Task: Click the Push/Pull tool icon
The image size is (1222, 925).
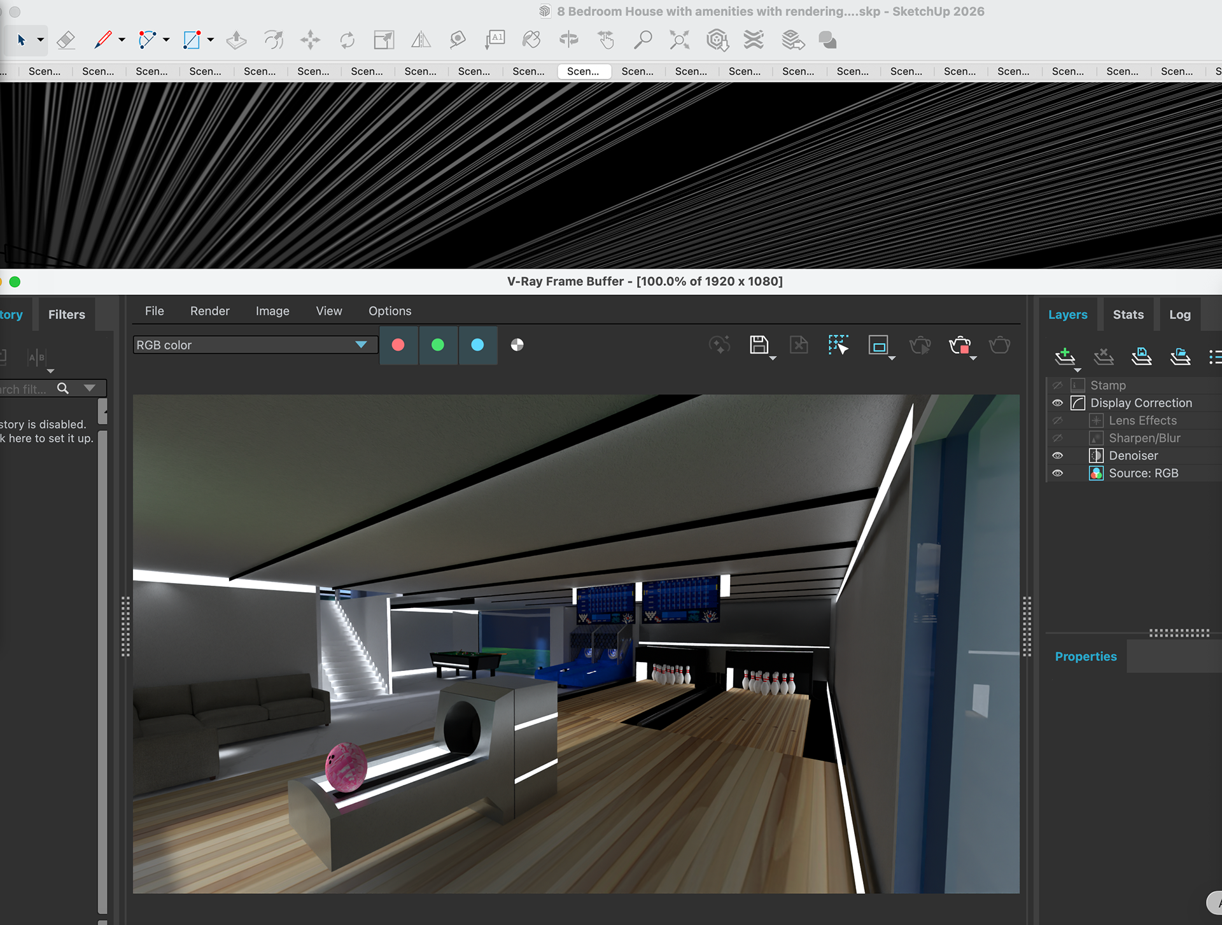Action: [236, 41]
